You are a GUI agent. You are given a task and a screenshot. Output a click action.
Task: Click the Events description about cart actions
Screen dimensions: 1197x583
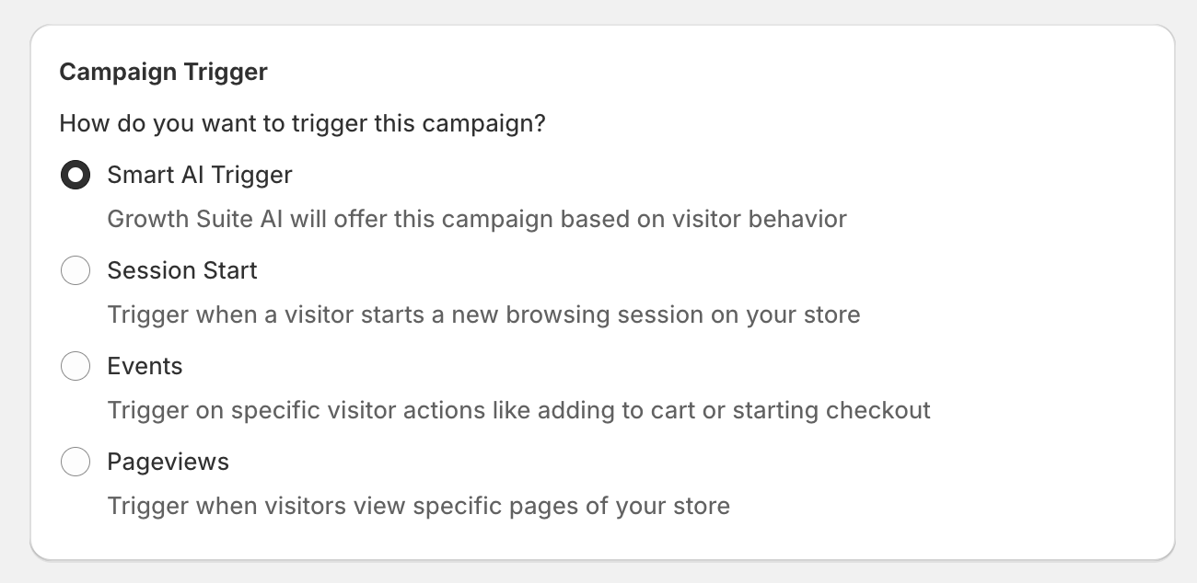click(x=518, y=410)
